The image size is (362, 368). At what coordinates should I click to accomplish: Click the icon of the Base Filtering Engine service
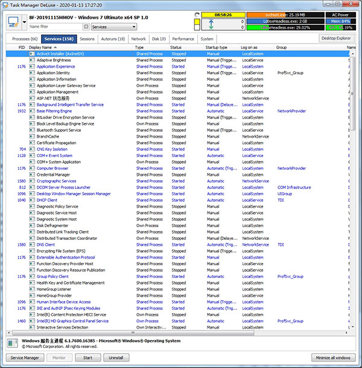[32, 111]
